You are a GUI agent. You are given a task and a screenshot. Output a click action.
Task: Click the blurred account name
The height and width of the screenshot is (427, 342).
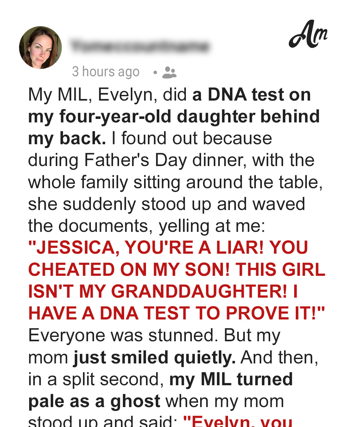pos(140,46)
